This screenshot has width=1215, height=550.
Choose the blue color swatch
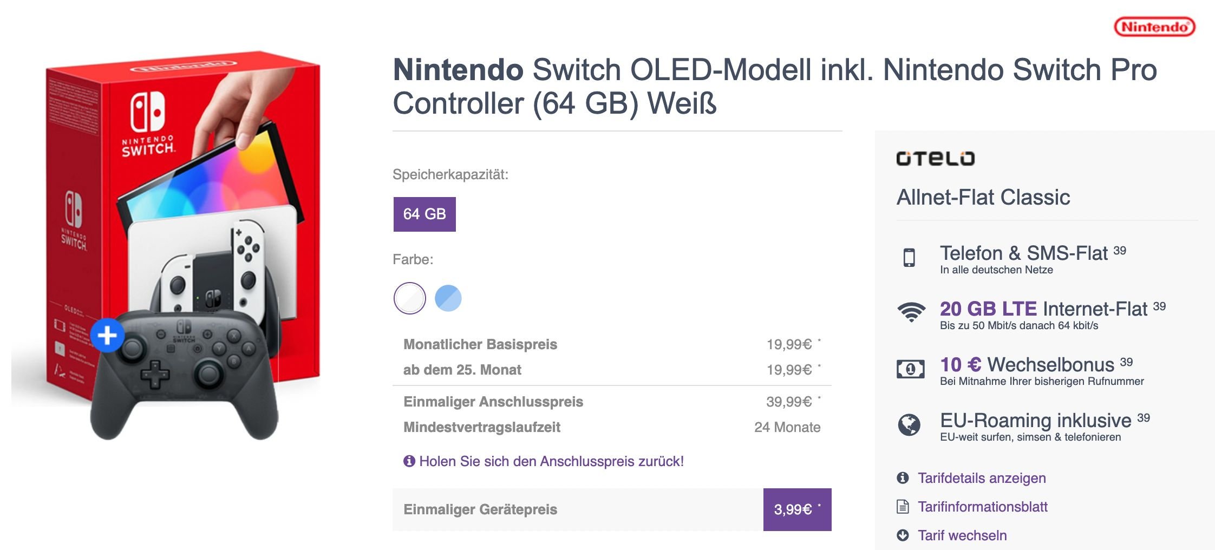(448, 298)
